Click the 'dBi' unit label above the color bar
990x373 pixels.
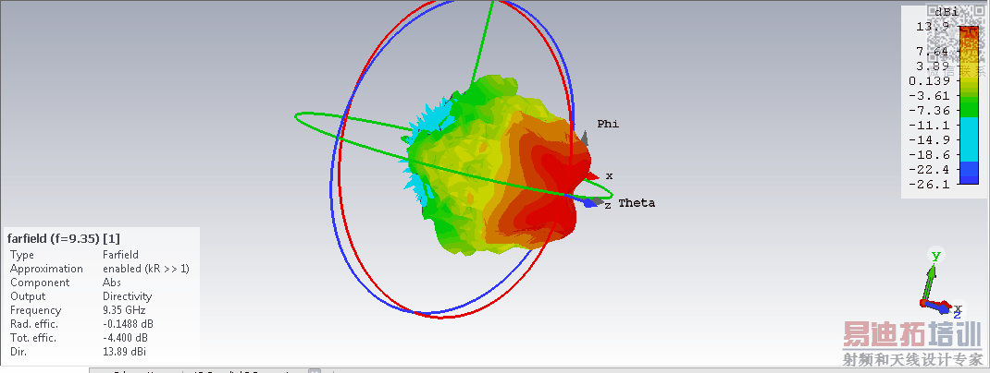point(946,11)
